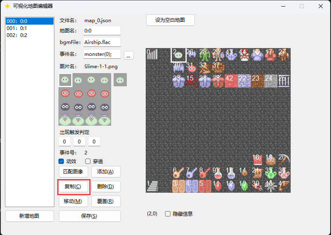Select map entry 002: 0:2
331x235 pixels.
pos(29,35)
